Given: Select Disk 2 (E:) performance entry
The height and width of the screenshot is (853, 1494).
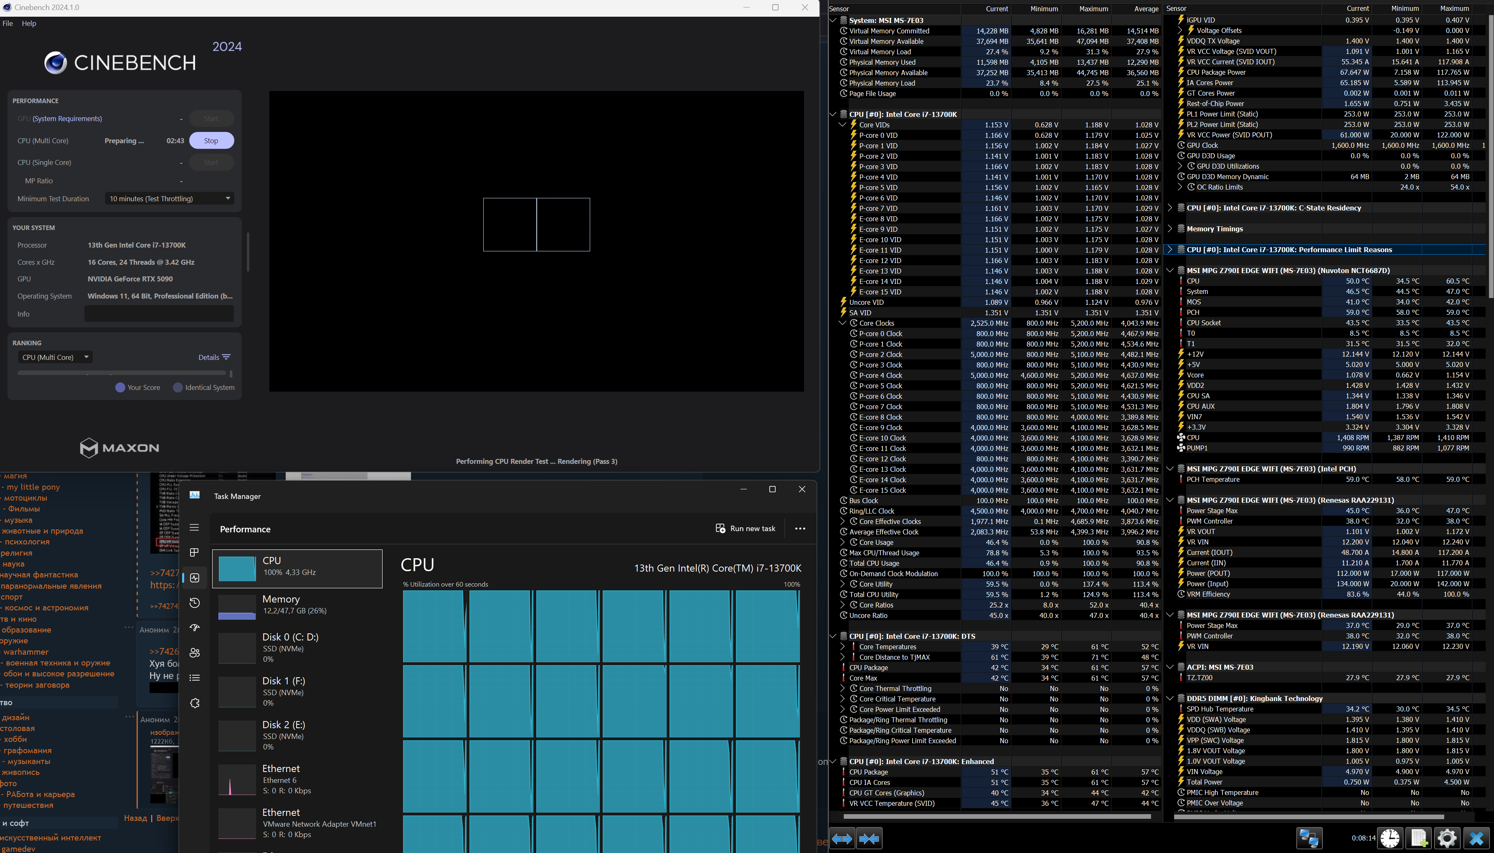Looking at the screenshot, I should point(297,736).
